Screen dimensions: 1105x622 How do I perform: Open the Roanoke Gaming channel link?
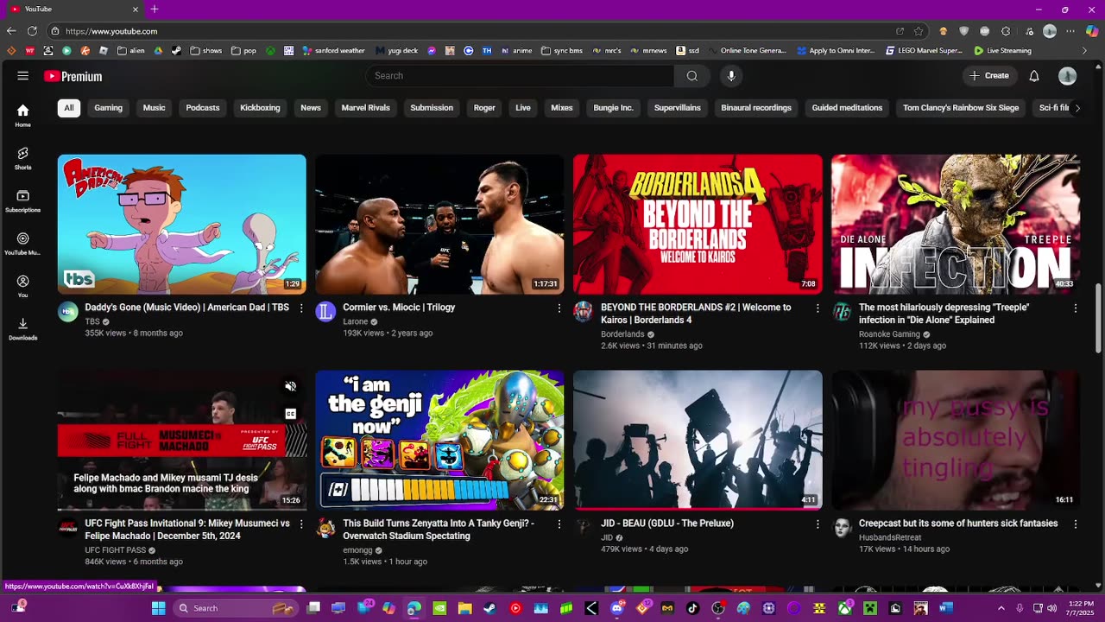pyautogui.click(x=889, y=334)
